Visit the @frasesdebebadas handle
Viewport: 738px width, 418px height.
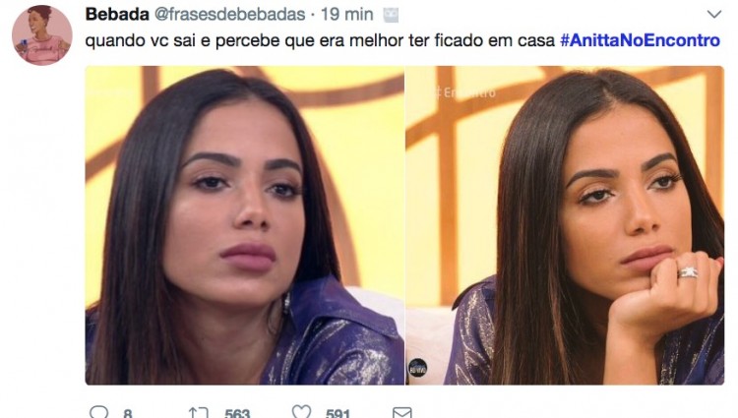pyautogui.click(x=229, y=15)
